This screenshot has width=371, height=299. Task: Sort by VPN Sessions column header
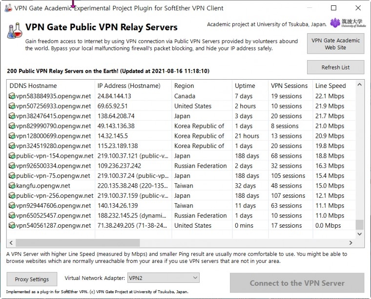click(290, 85)
